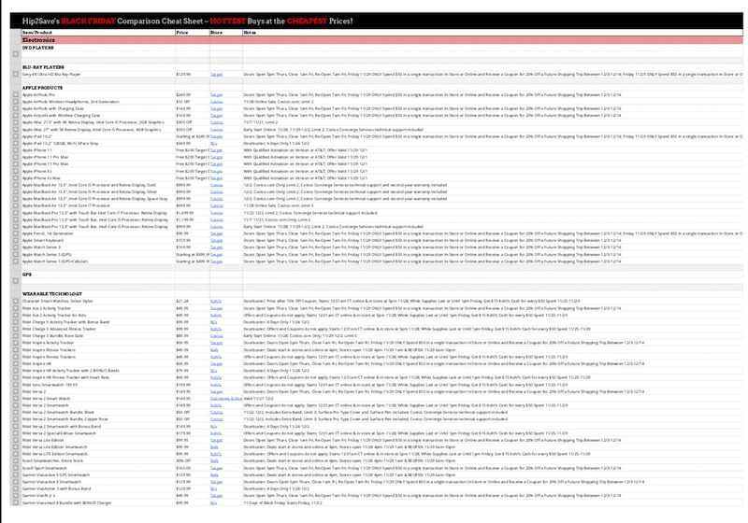
Task: Open Costco link for Fitbit Charge 3 Bundle
Action: point(217,336)
